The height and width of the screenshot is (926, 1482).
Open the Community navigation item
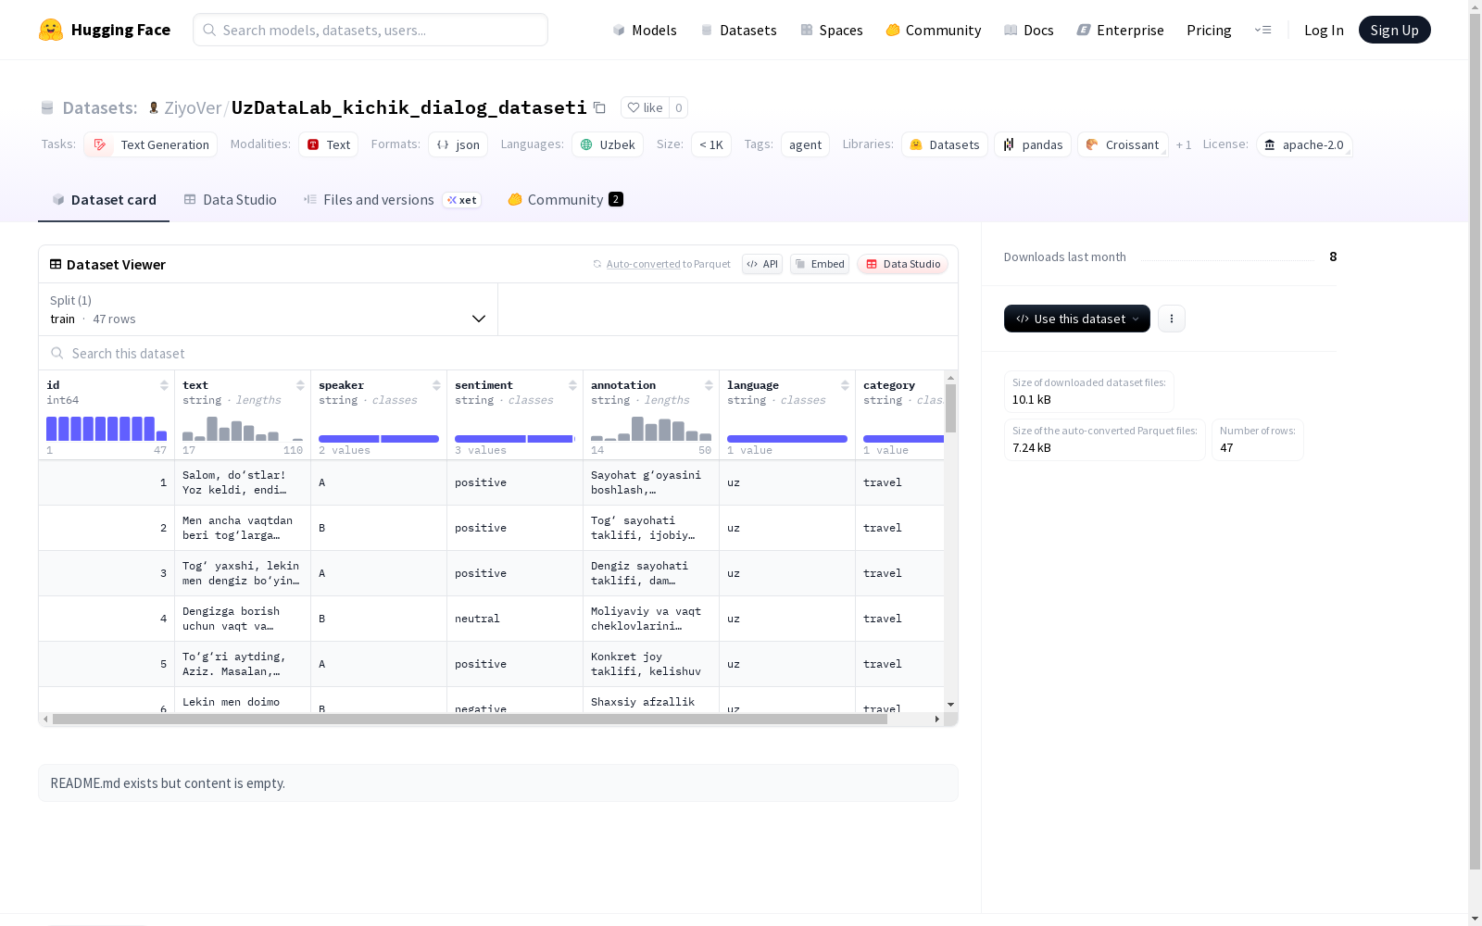tap(933, 30)
